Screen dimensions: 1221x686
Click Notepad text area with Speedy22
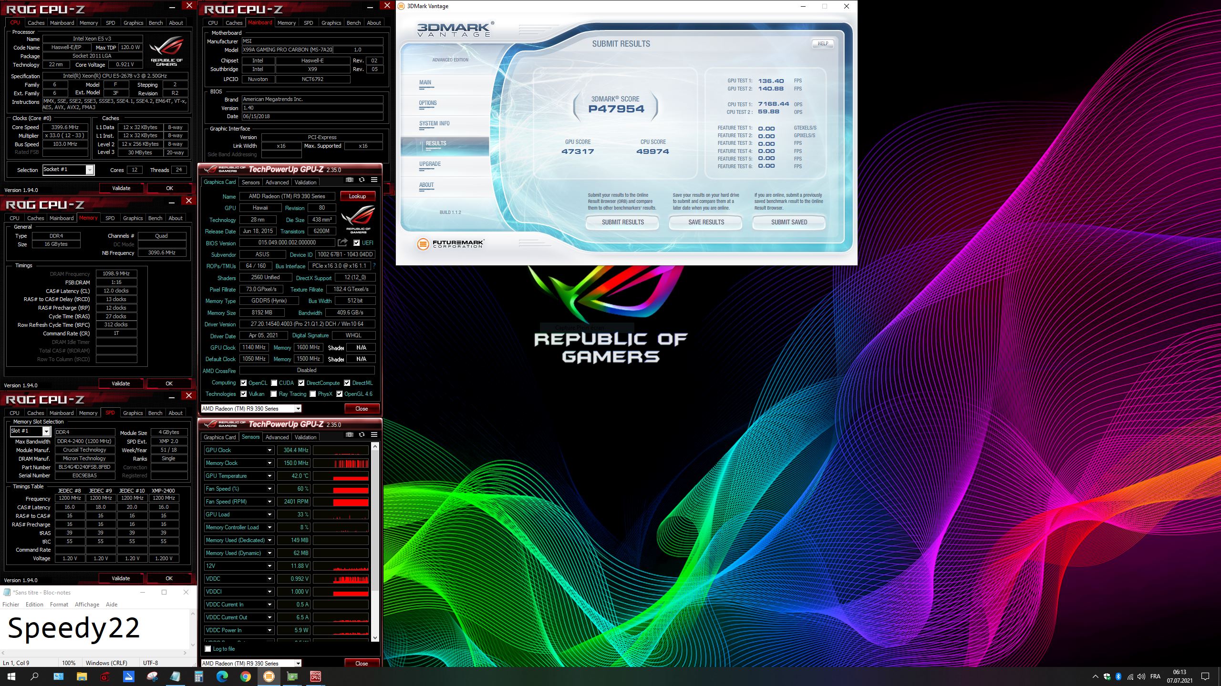(95, 628)
